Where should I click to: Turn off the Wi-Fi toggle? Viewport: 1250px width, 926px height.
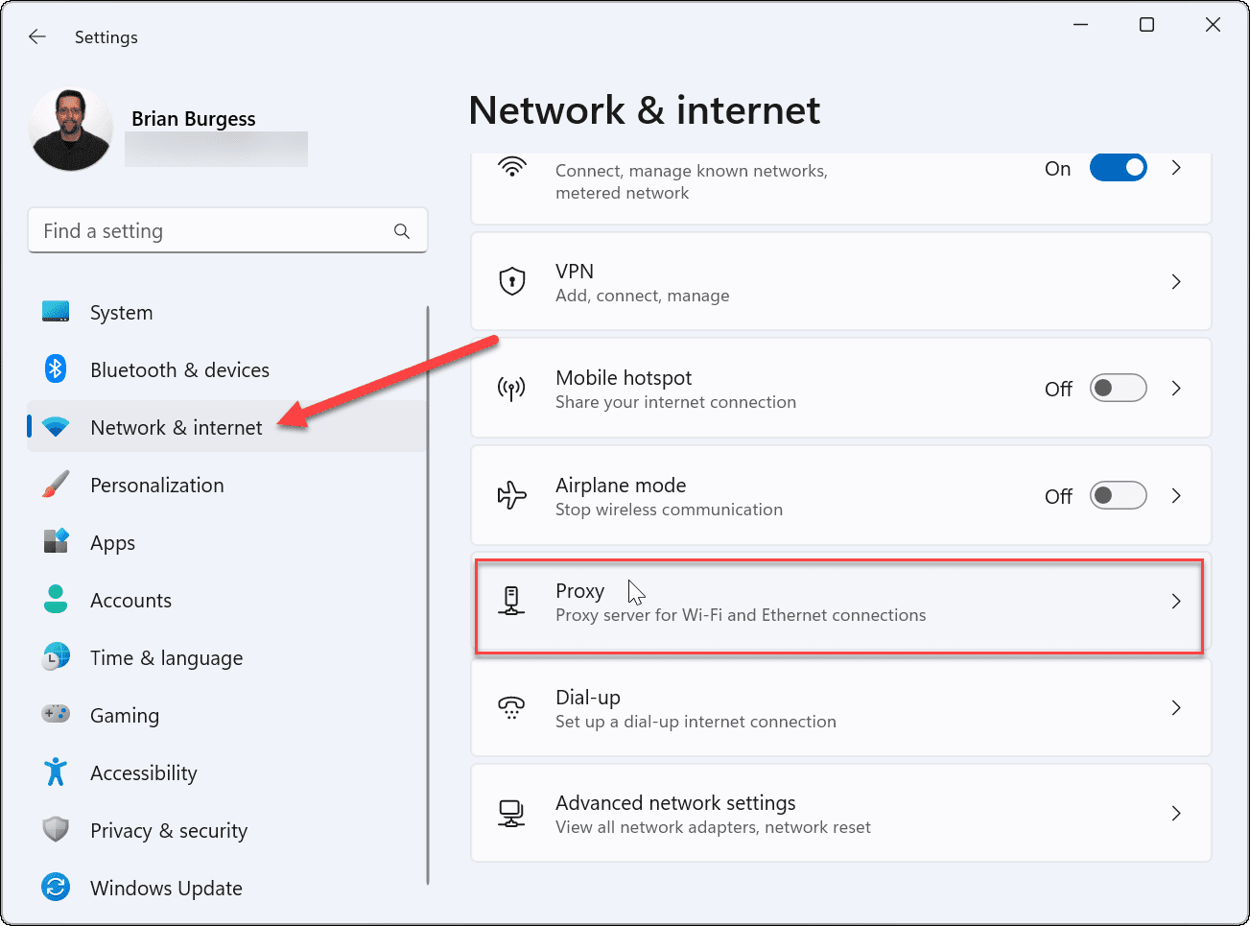click(1118, 168)
